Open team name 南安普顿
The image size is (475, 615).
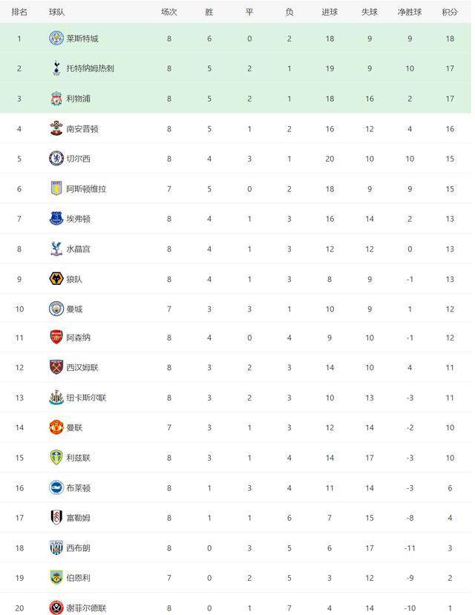click(82, 128)
